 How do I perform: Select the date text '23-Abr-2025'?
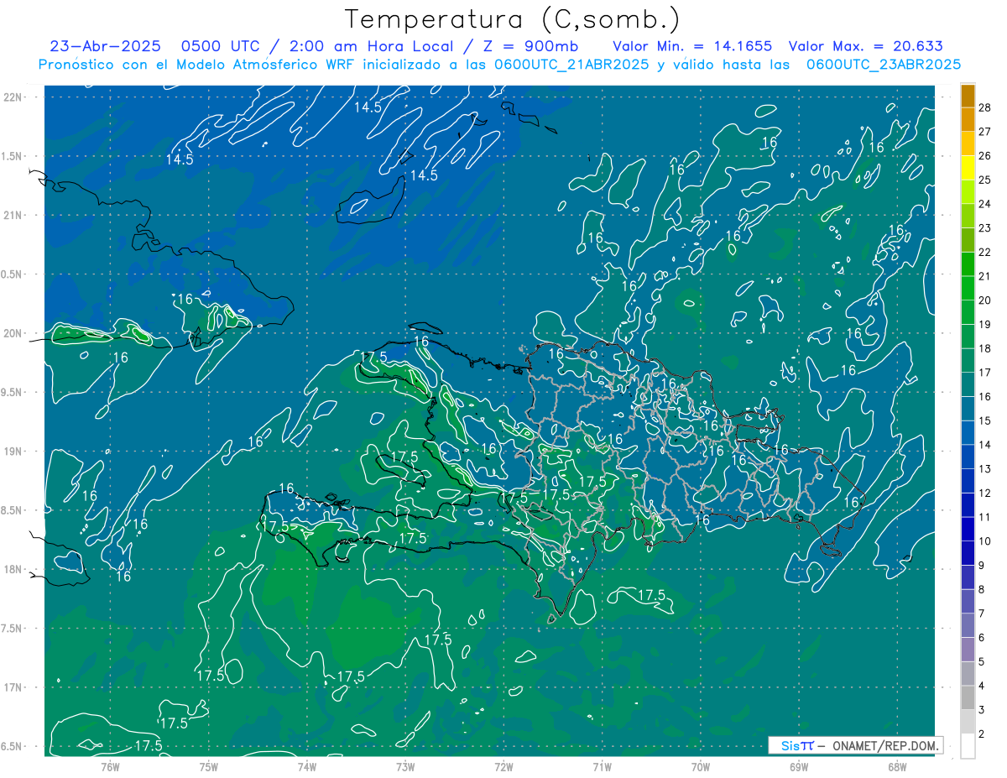point(105,47)
